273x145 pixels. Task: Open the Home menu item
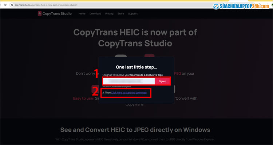click(x=82, y=13)
